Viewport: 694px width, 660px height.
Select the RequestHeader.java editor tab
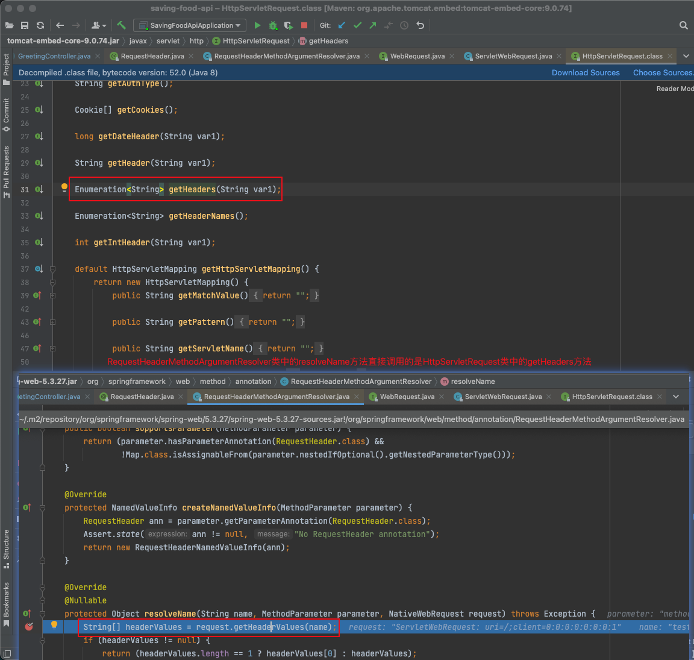click(x=152, y=56)
